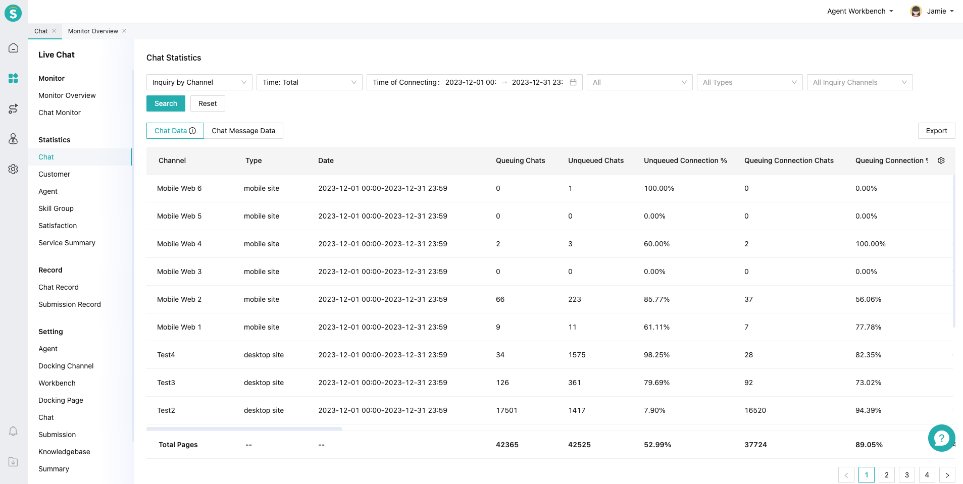Close the Monitor Overview tab
The height and width of the screenshot is (484, 963).
point(124,31)
